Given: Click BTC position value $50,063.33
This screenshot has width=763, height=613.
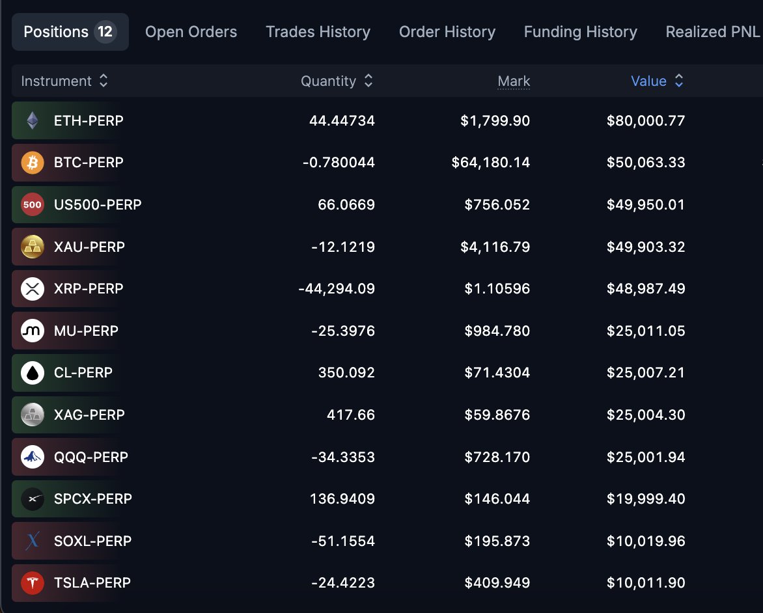Looking at the screenshot, I should coord(646,163).
